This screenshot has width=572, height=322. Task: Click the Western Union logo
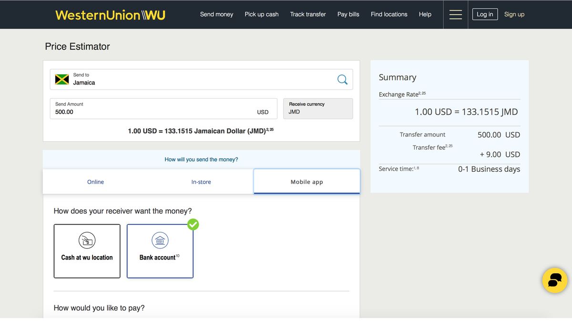coord(110,15)
